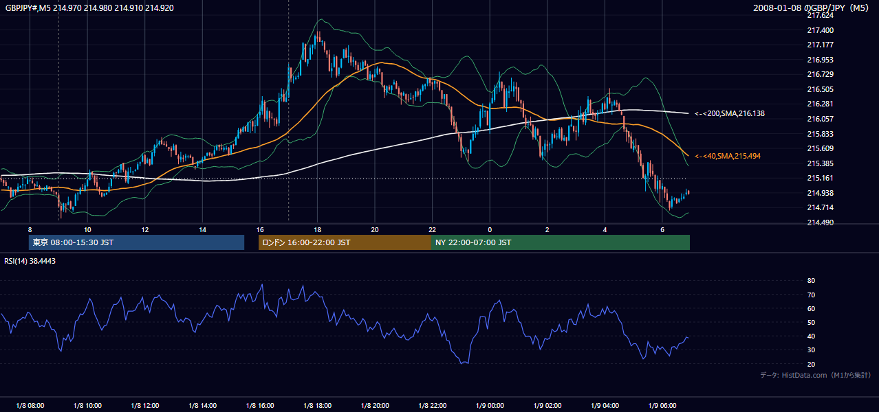The width and height of the screenshot is (879, 412).
Task: Click the NY 22:00-07:00 JST session bar
Action: pos(561,242)
